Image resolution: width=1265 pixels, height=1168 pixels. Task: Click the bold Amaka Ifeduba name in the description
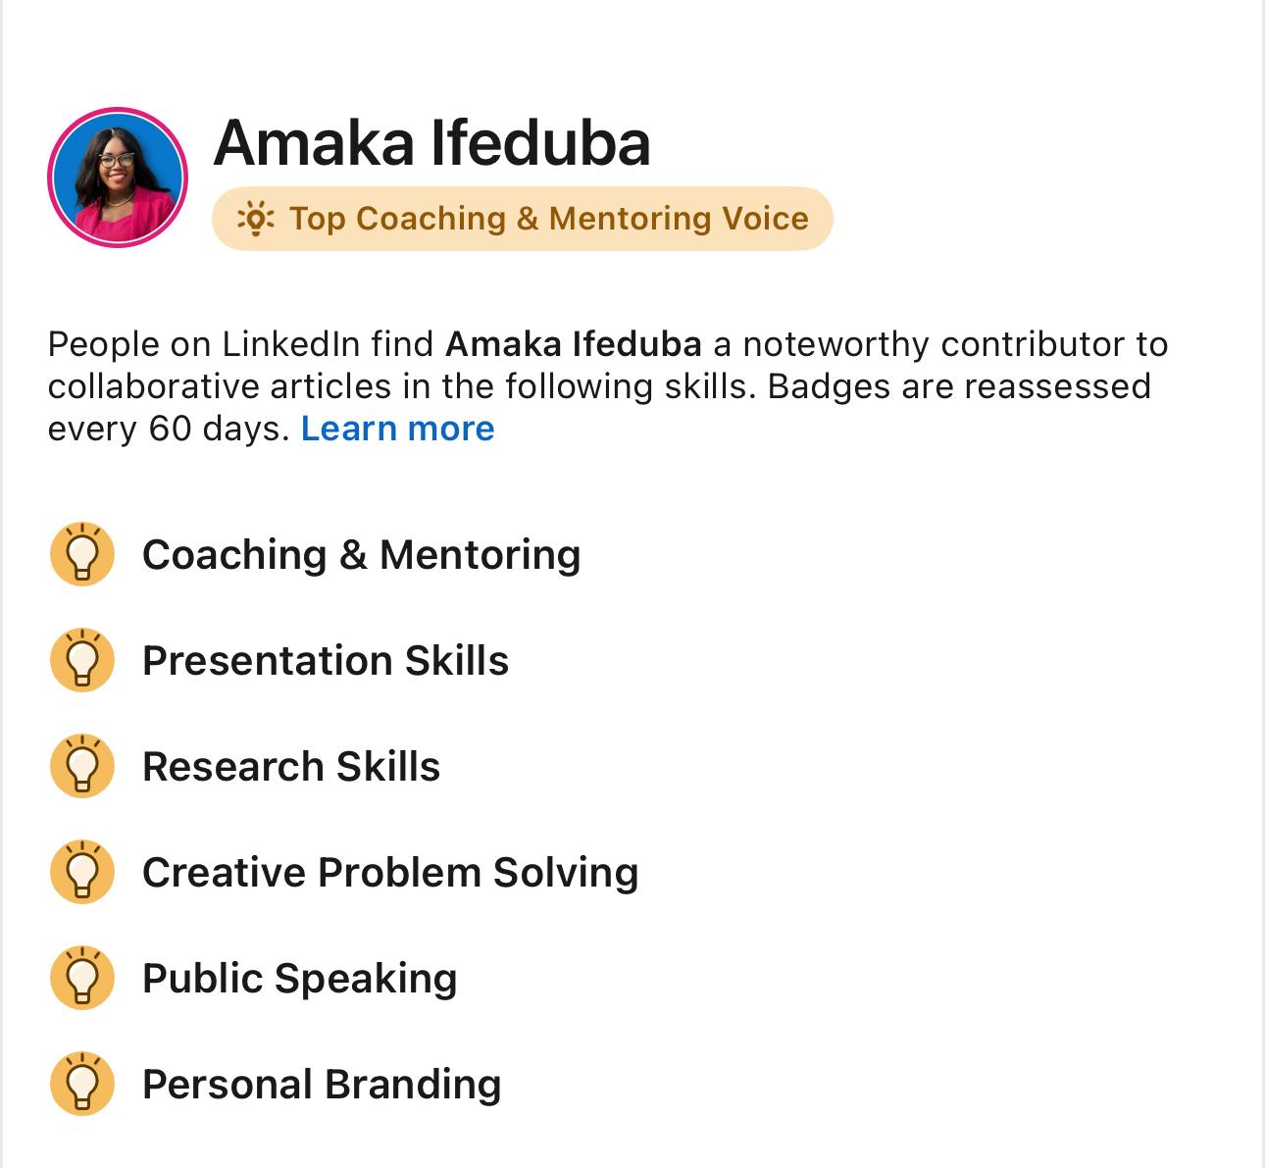pyautogui.click(x=573, y=344)
